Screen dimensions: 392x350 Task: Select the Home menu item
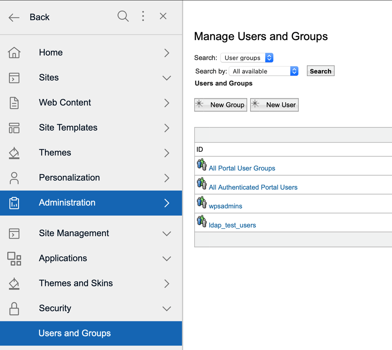91,53
